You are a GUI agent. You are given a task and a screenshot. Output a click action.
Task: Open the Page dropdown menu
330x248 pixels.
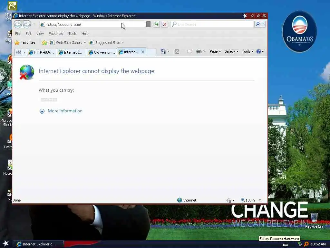pyautogui.click(x=215, y=51)
